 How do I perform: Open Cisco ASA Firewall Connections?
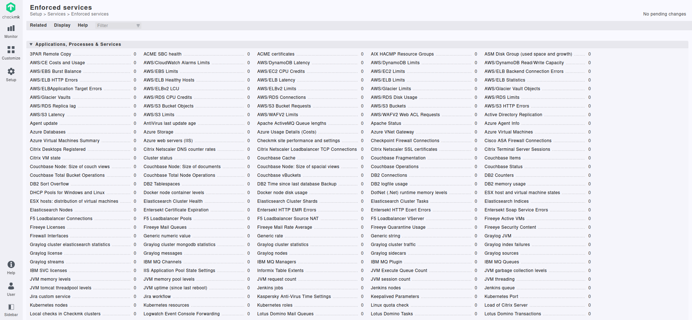[518, 141]
